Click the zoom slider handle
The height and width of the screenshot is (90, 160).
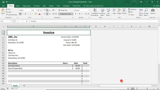[x=147, y=88]
